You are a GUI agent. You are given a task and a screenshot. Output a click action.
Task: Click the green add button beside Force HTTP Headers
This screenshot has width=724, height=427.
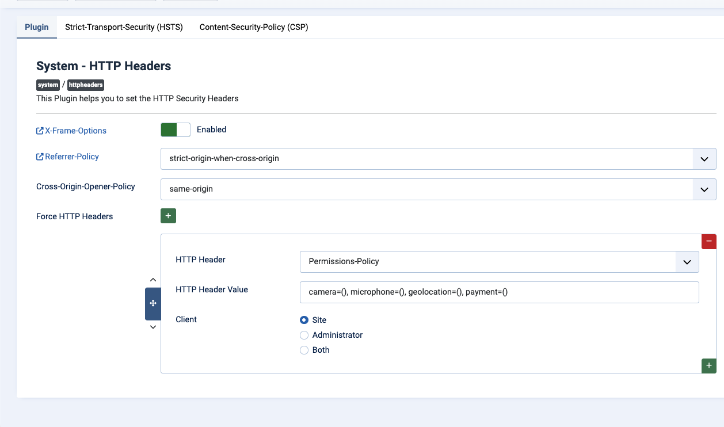point(168,216)
